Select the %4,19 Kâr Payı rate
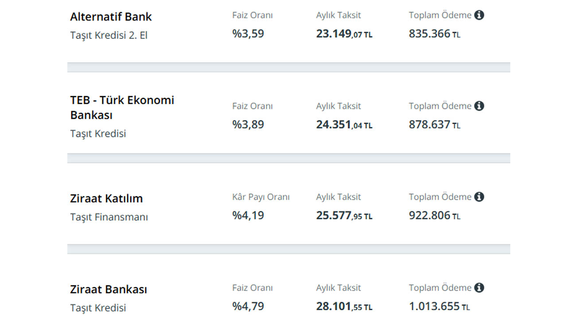Image resolution: width=567 pixels, height=319 pixels. (248, 215)
